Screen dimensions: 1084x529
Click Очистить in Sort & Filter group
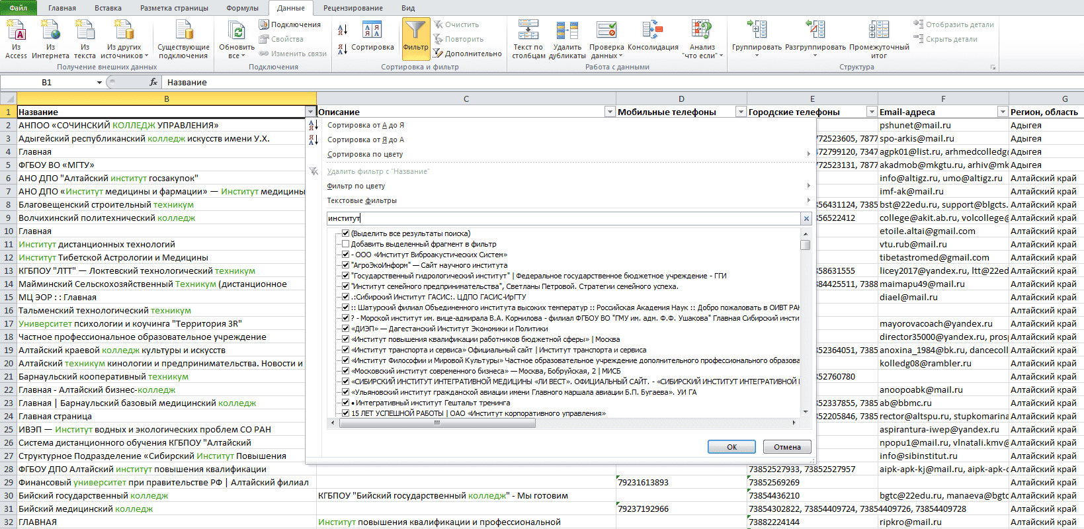coord(456,24)
